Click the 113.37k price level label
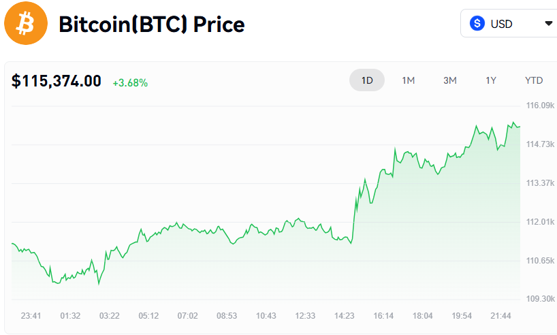The height and width of the screenshot is (335, 557). point(540,183)
